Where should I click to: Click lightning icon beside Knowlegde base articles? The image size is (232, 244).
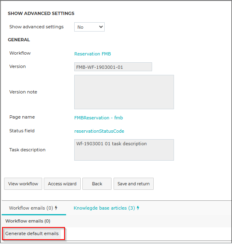pos(138,208)
